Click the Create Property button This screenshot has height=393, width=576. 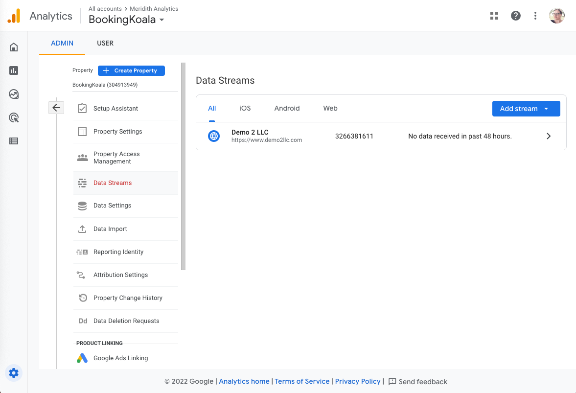pos(131,70)
